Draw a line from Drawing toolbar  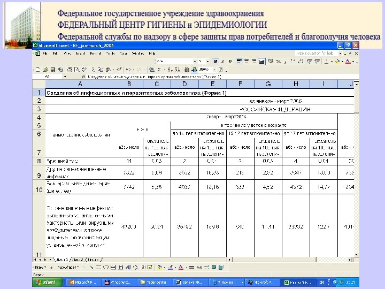84,267
